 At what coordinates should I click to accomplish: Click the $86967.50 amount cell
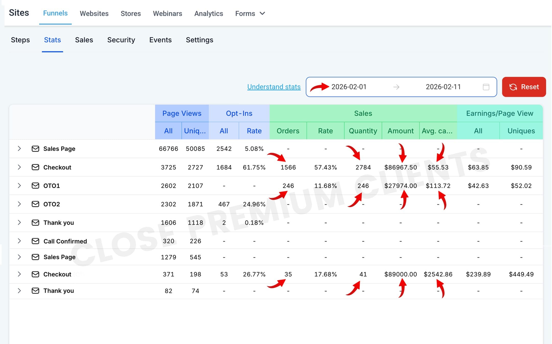coord(400,167)
